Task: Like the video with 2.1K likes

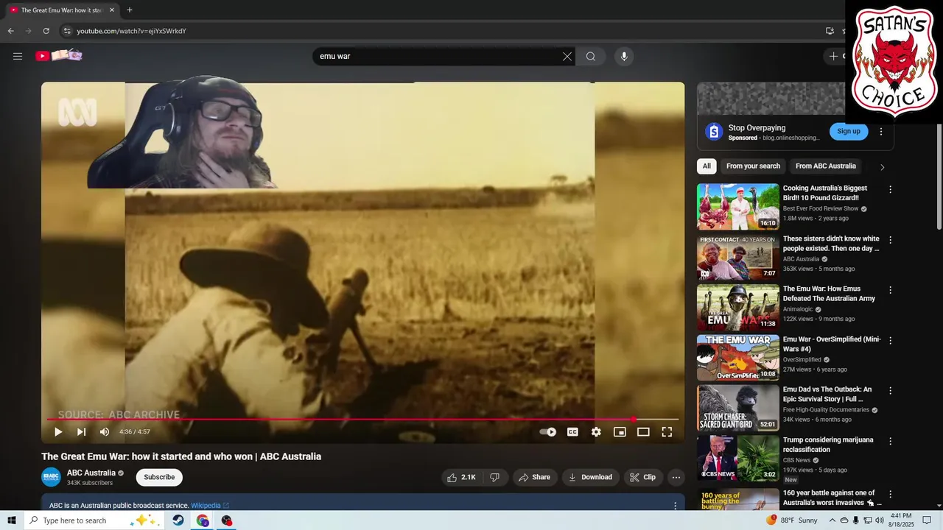Action: (x=461, y=477)
